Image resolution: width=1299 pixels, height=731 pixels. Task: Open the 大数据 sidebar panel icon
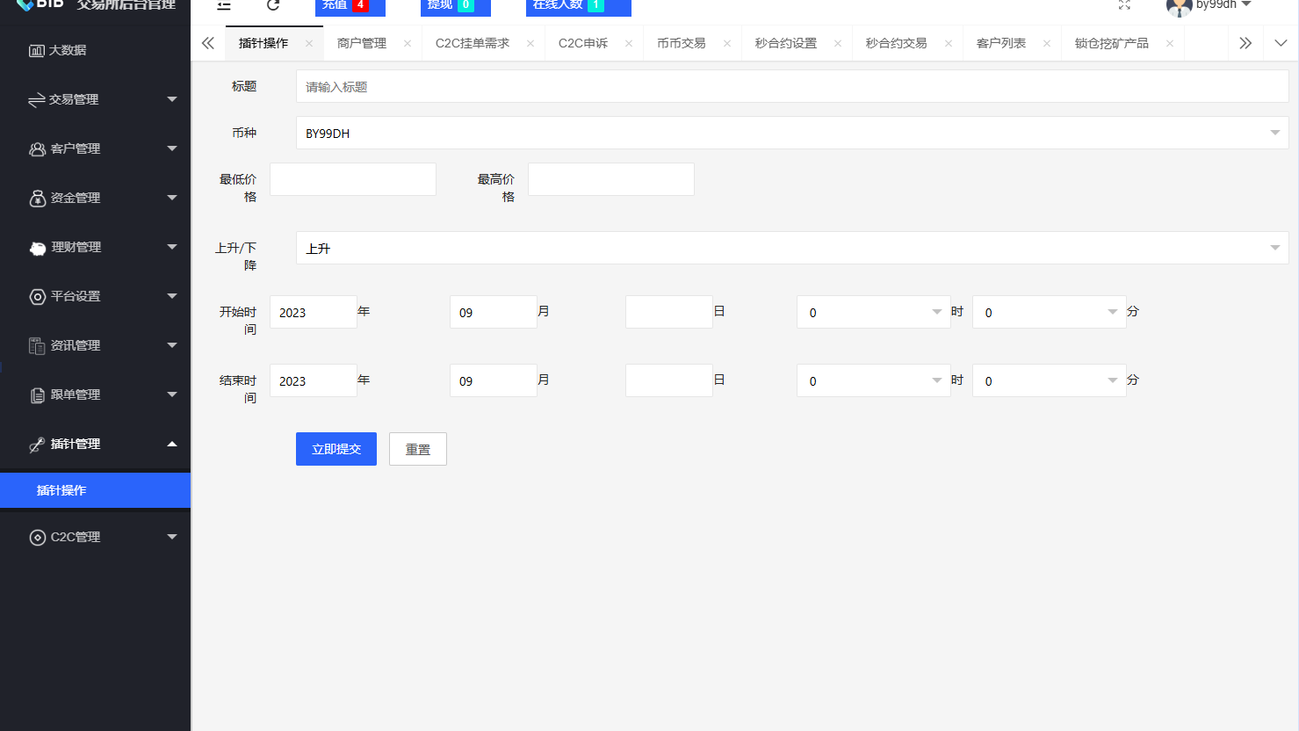[x=36, y=50]
